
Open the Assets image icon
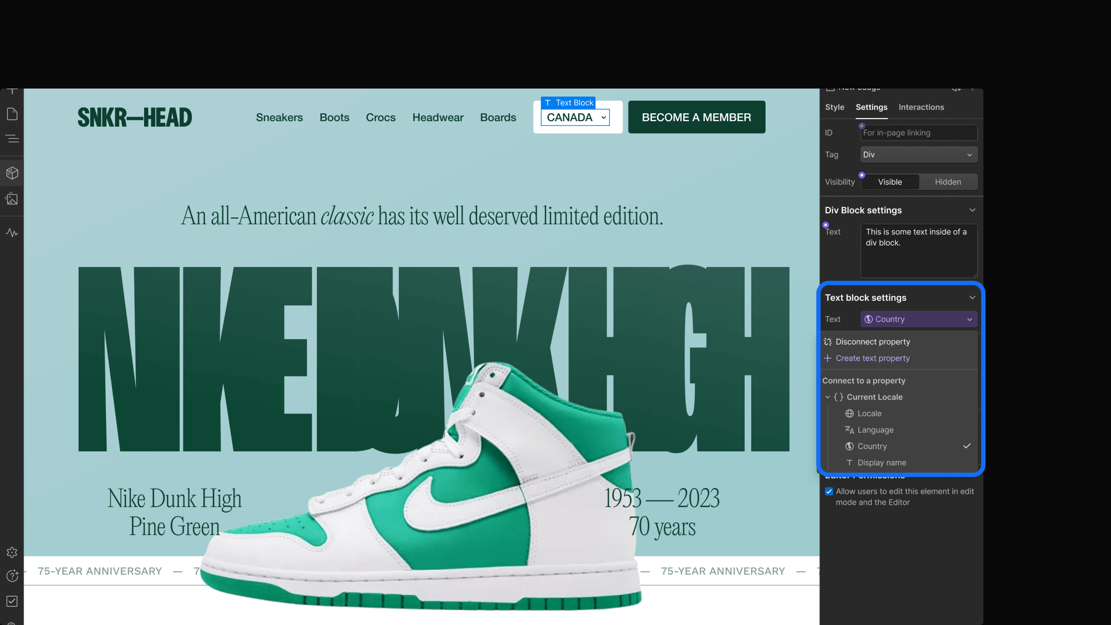[12, 199]
